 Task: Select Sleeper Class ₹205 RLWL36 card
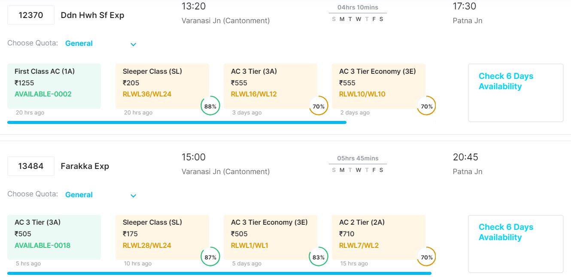[x=162, y=86]
